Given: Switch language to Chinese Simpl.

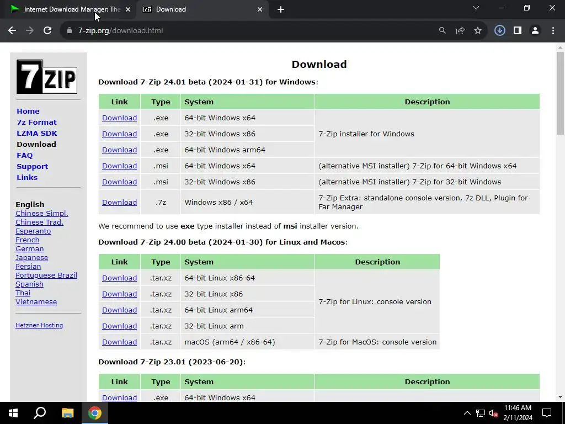Looking at the screenshot, I should tap(42, 214).
